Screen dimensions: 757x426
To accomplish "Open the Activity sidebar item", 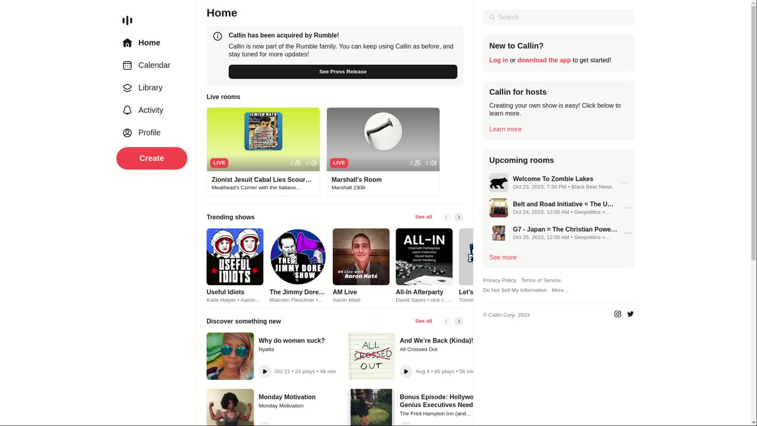I will [143, 110].
